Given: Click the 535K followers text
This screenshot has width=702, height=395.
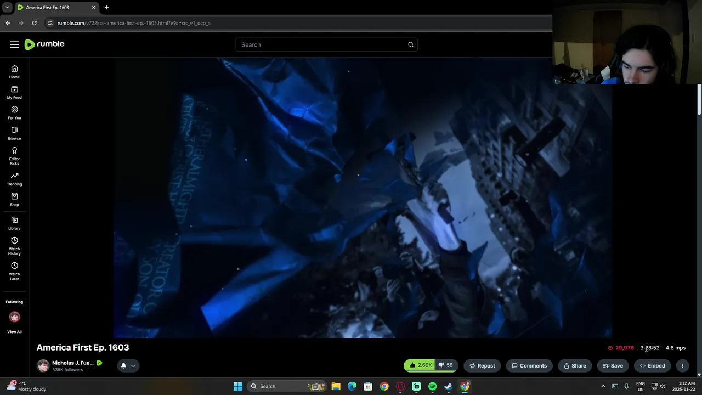Looking at the screenshot, I should click(67, 370).
